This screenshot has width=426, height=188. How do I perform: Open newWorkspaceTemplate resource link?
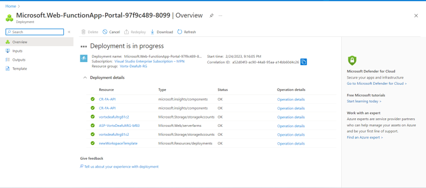point(118,143)
